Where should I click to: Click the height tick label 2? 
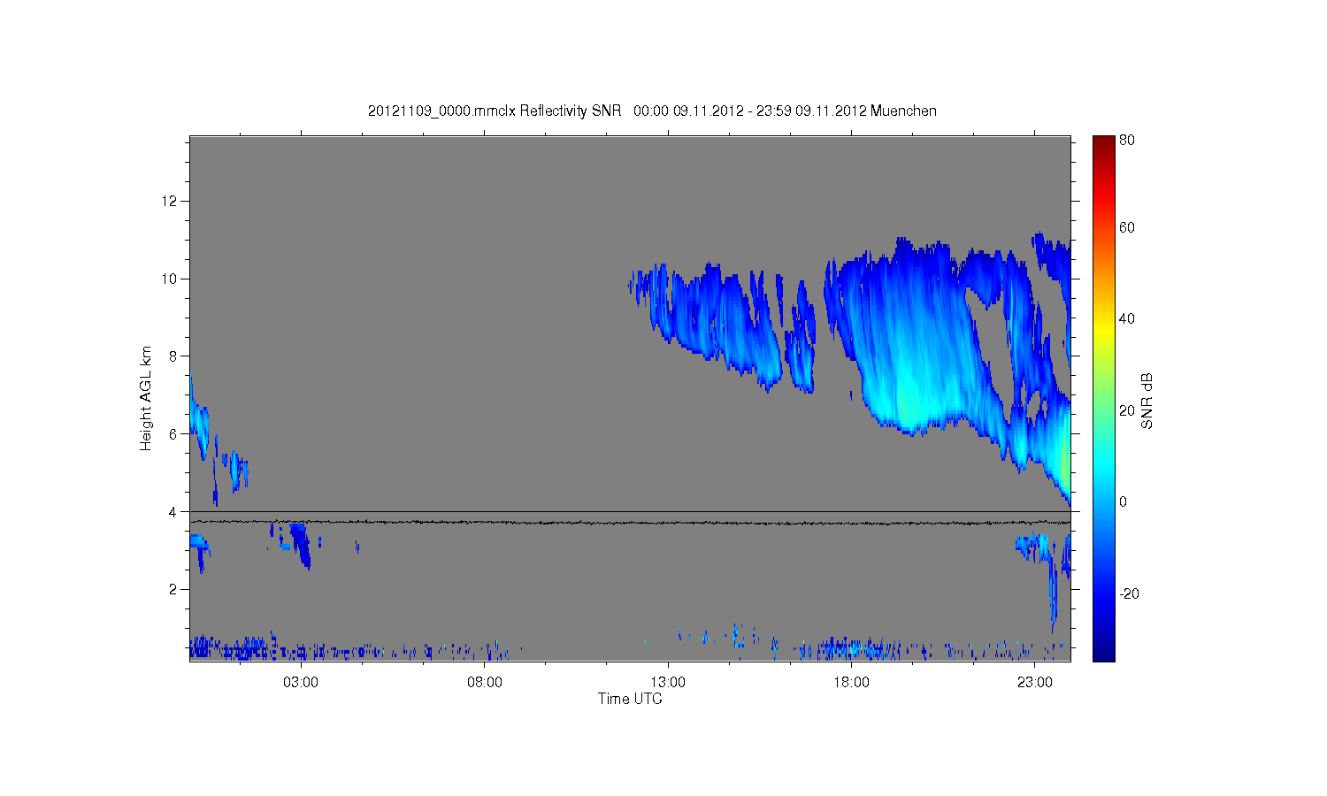click(x=173, y=589)
